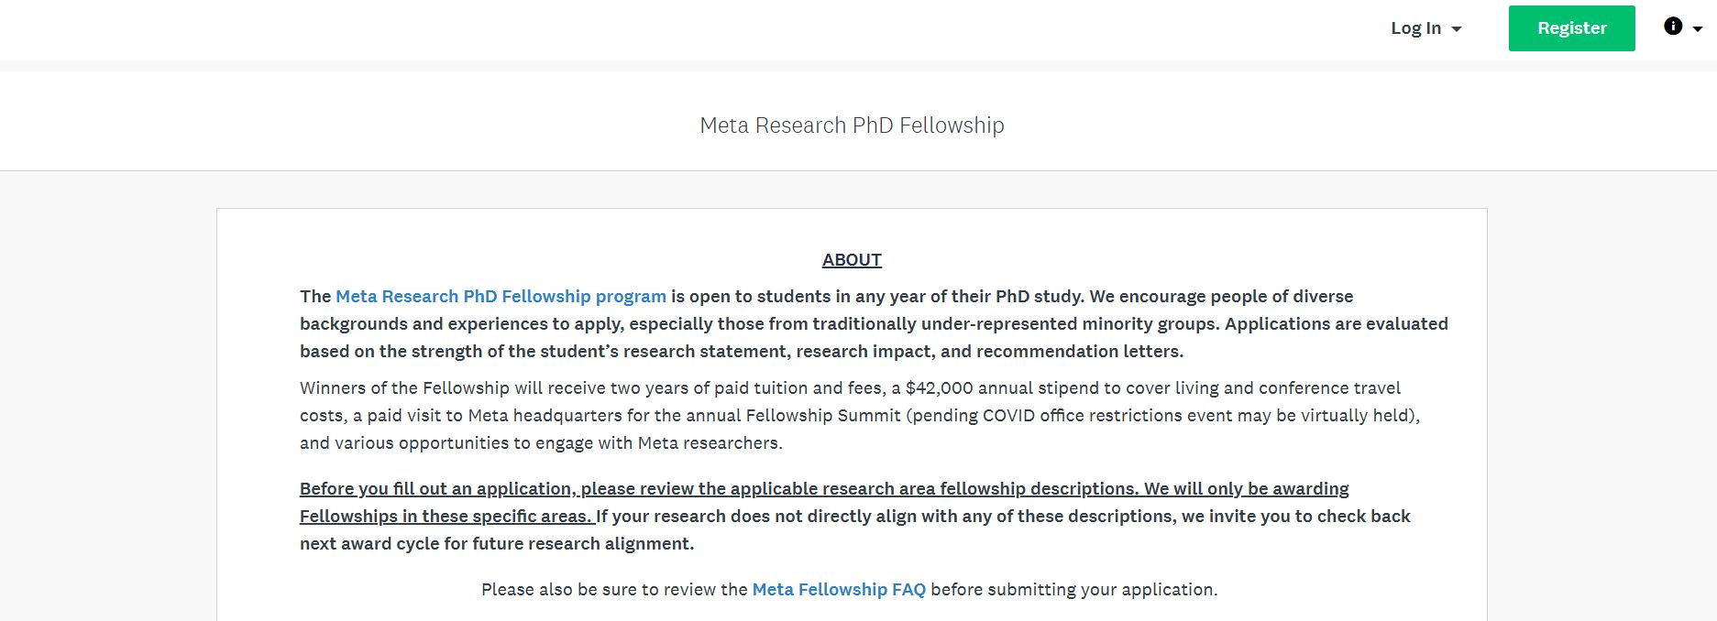Image resolution: width=1717 pixels, height=621 pixels.
Task: Click the 'Winners of the Fellowship' paragraph
Action: [x=860, y=415]
